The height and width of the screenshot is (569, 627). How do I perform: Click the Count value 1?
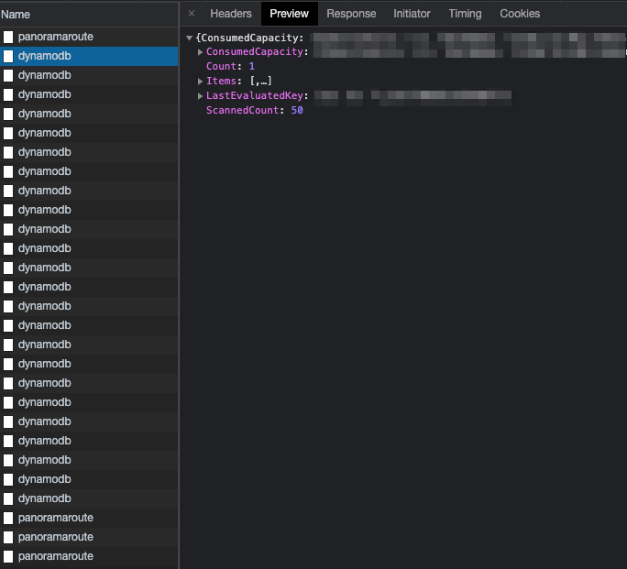tap(251, 66)
